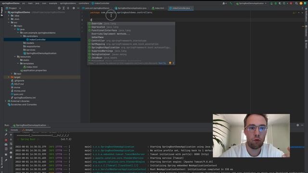
Task: Expand External Libraries node
Action: coord(5,101)
